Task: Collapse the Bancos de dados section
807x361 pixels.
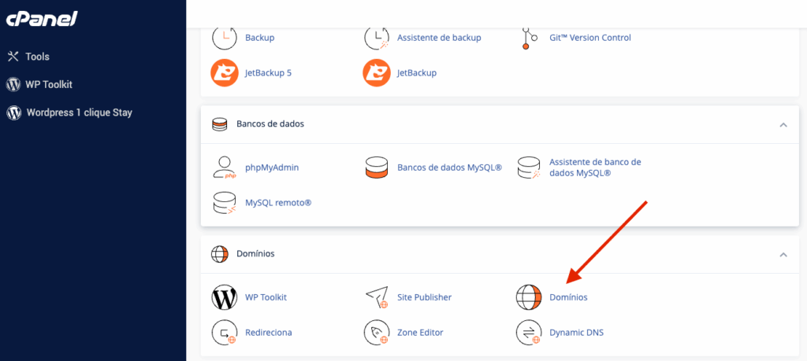Action: 783,124
